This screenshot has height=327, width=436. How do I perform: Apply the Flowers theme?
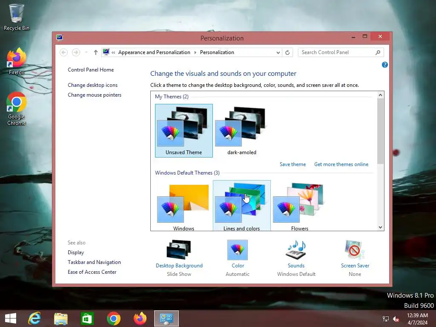(x=299, y=207)
